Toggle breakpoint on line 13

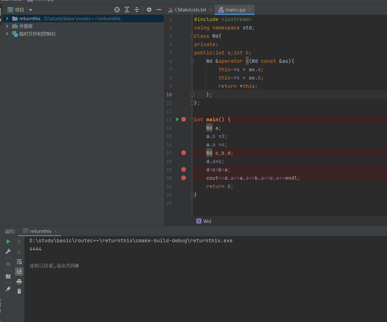tap(184, 119)
